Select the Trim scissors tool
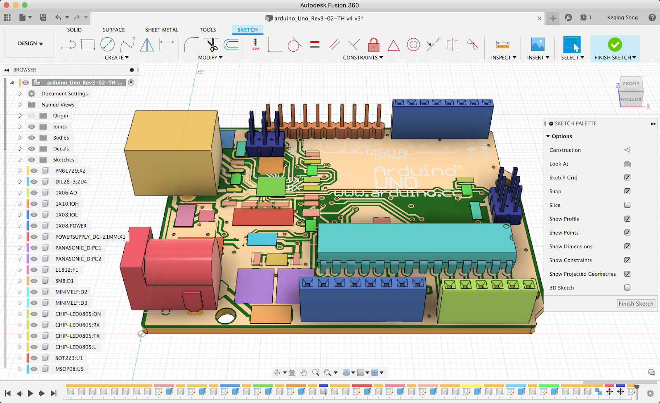The image size is (660, 403). [x=212, y=45]
